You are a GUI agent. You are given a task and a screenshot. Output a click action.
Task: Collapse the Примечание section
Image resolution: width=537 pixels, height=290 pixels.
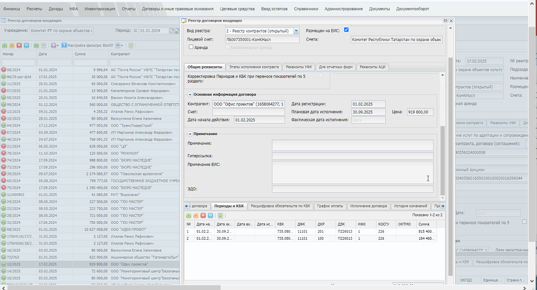coord(190,134)
